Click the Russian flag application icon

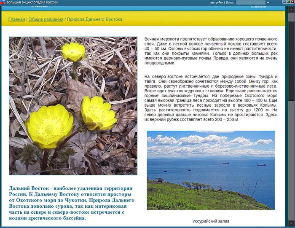pos(2,2)
